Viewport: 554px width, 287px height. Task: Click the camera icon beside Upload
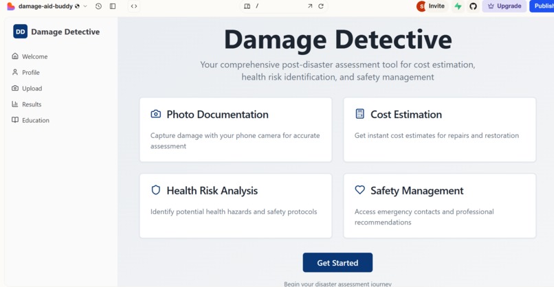click(15, 88)
